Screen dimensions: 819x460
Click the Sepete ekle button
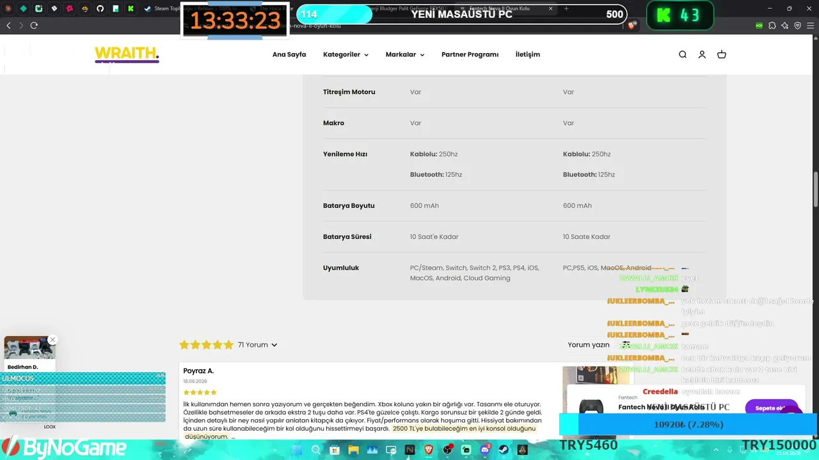(x=771, y=408)
